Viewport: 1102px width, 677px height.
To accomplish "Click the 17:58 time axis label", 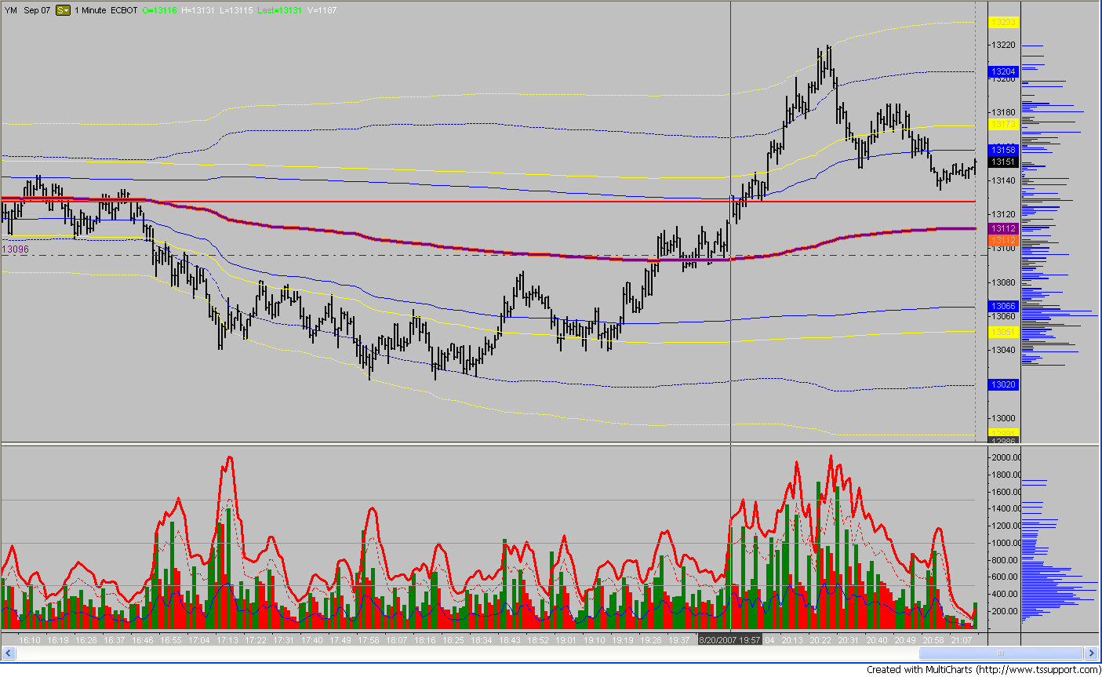I will click(x=369, y=640).
